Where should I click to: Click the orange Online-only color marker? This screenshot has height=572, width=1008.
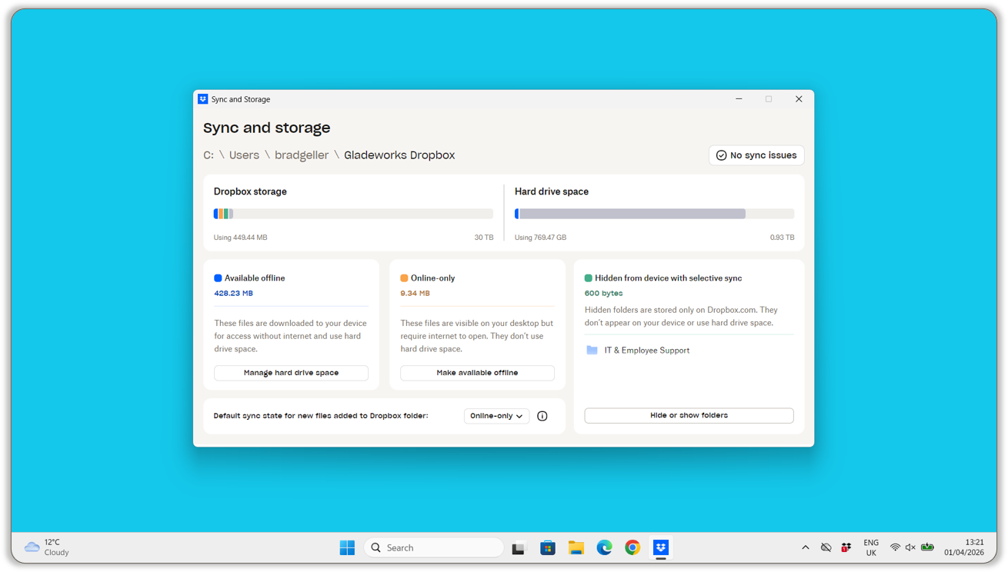click(x=404, y=278)
